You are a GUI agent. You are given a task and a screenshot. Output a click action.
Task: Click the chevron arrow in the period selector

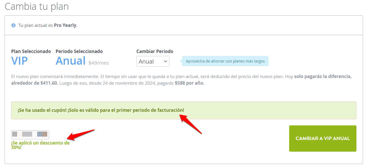coord(165,61)
